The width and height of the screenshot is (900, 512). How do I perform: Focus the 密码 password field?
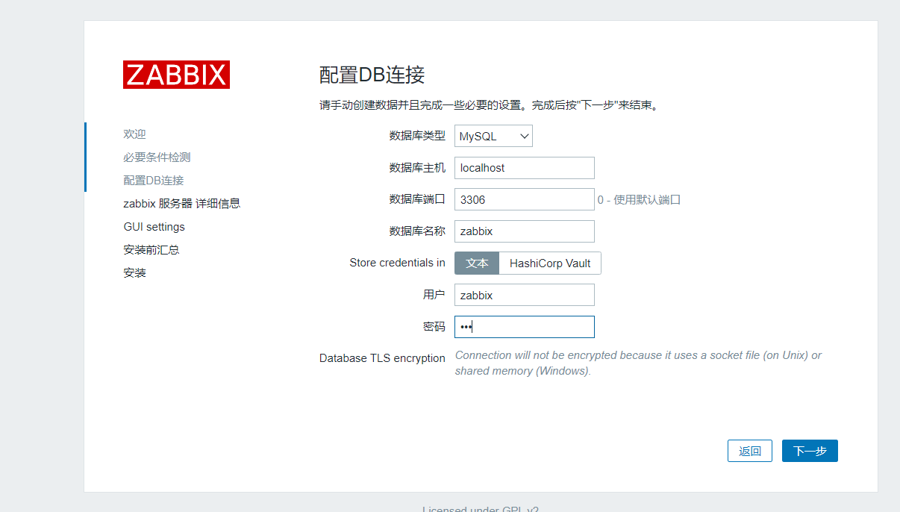click(x=524, y=327)
